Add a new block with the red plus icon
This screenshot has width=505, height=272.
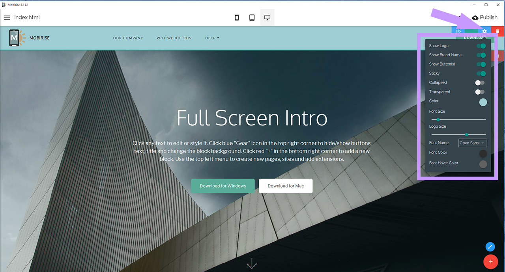(x=491, y=261)
